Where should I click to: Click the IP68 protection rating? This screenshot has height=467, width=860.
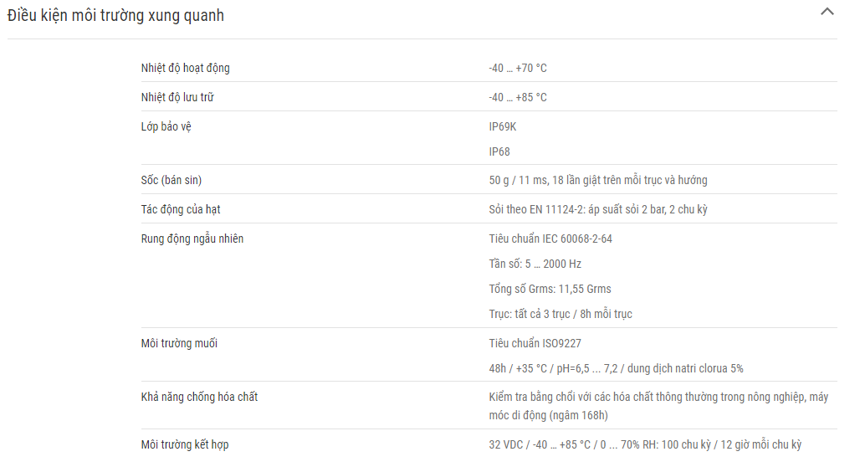pos(499,151)
